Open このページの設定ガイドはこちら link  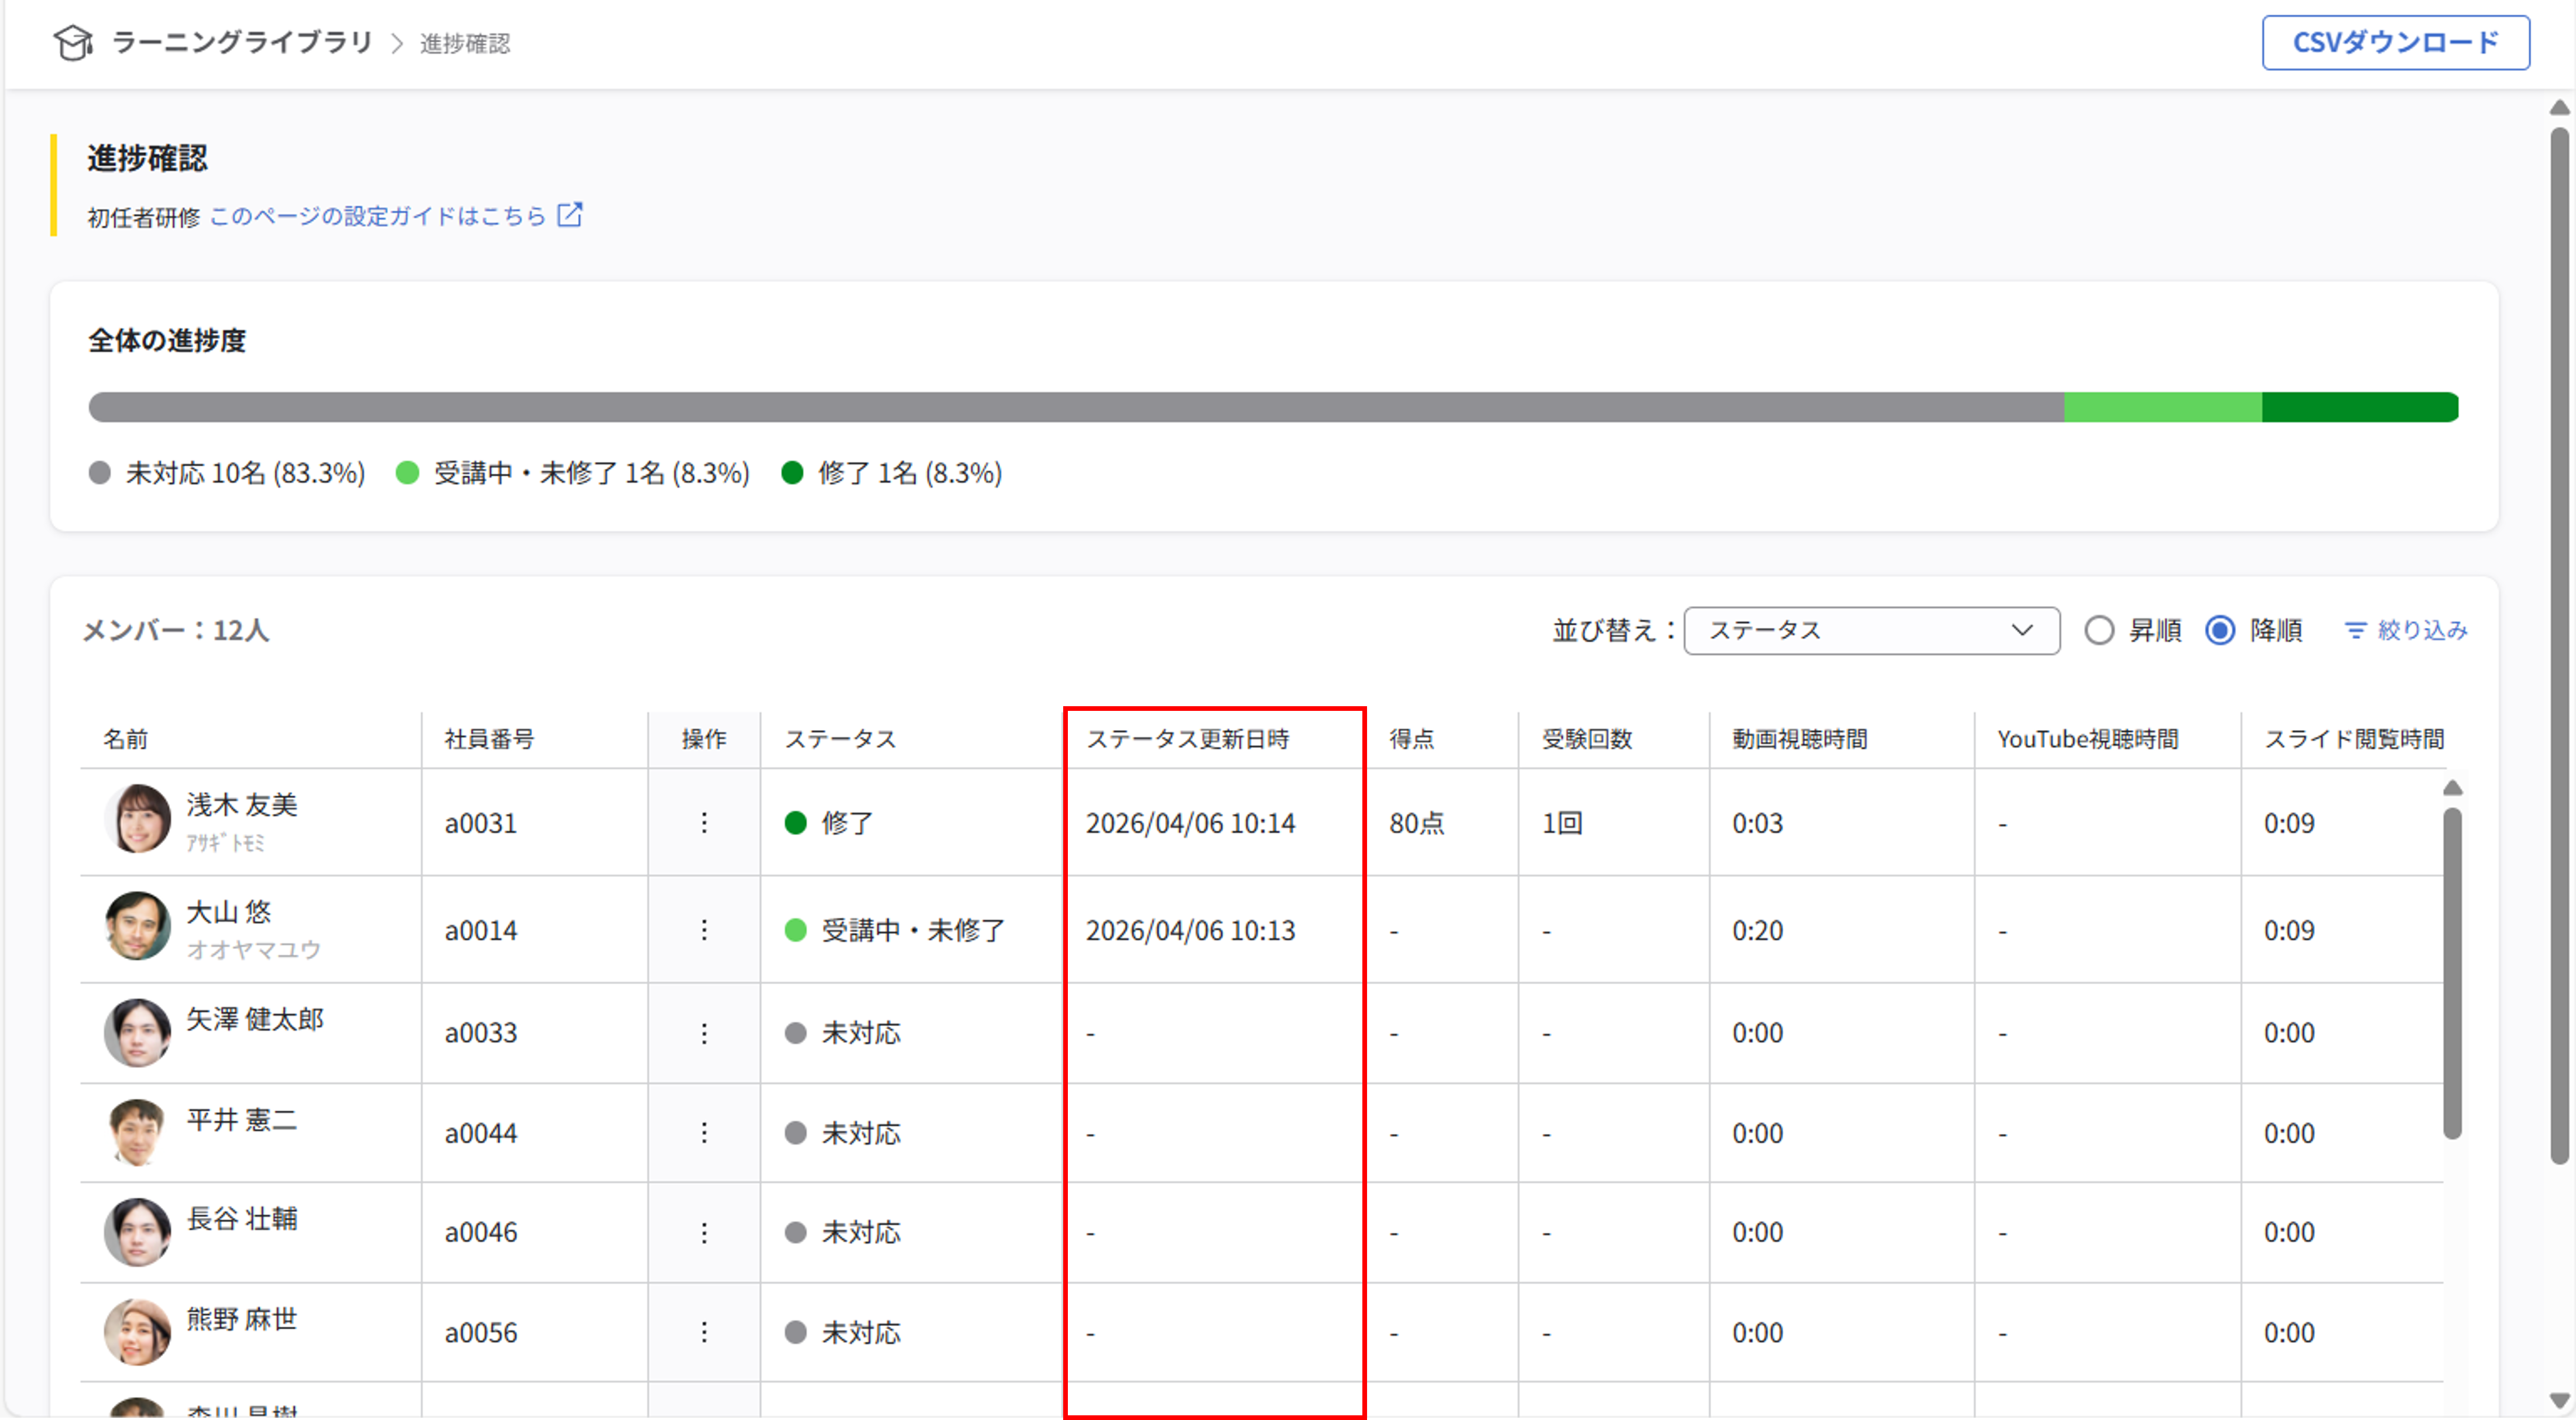tap(378, 216)
